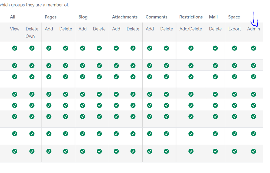270x173 pixels.
Task: Click the Attachments group heading
Action: (x=125, y=17)
